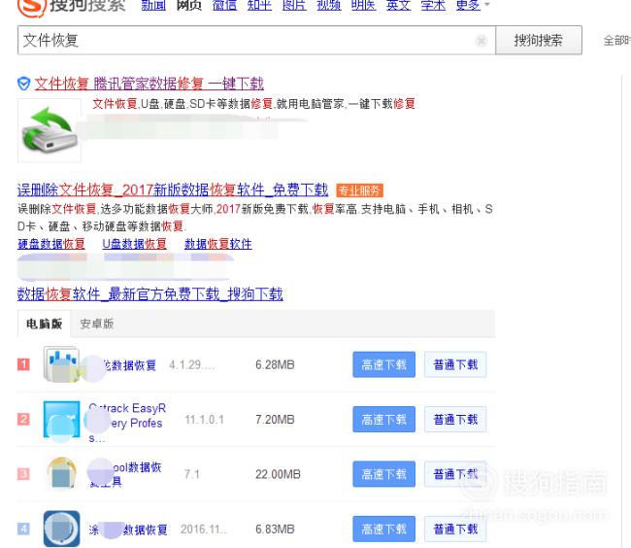Open the 数据恢复 software name in row 1
631x548 pixels.
point(129,365)
